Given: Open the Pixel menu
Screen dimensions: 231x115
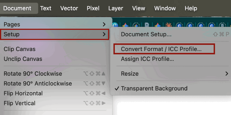Looking at the screenshot, I should tap(93, 8).
